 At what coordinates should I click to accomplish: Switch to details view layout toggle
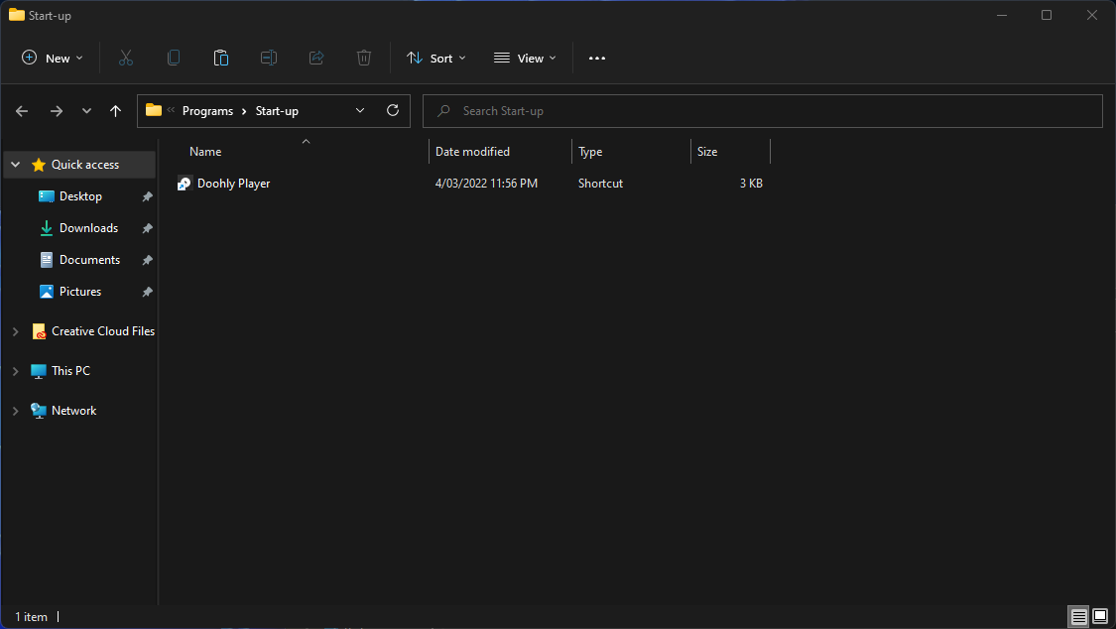[x=1078, y=617]
